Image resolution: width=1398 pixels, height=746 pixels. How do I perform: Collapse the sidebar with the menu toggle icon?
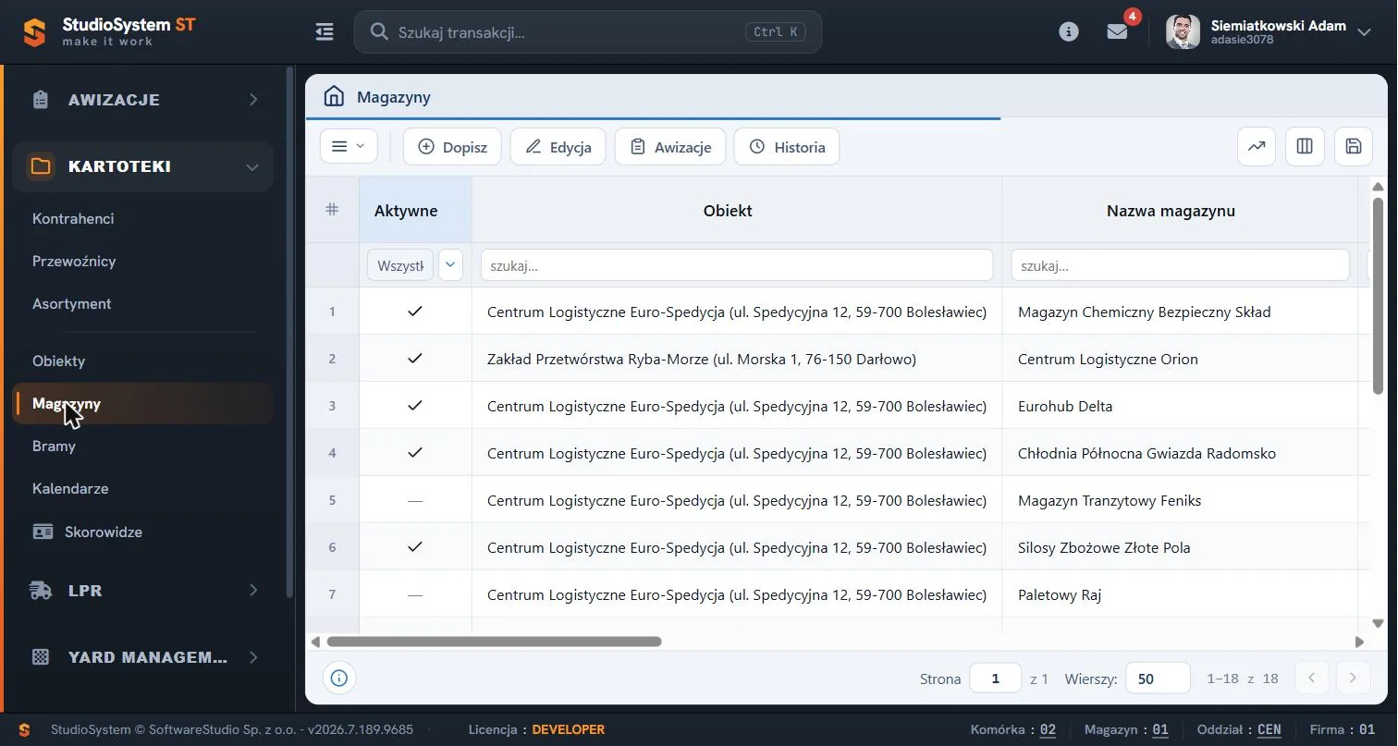point(325,32)
